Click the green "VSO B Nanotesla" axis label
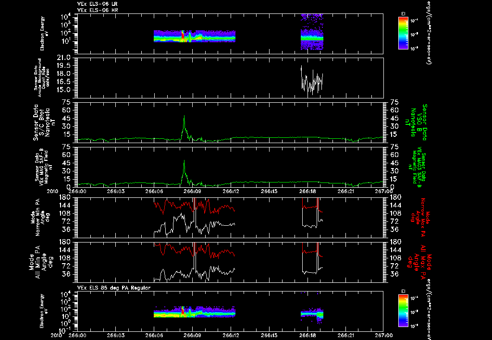Image resolution: width=492 pixels, height=340 pixels. pyautogui.click(x=416, y=122)
